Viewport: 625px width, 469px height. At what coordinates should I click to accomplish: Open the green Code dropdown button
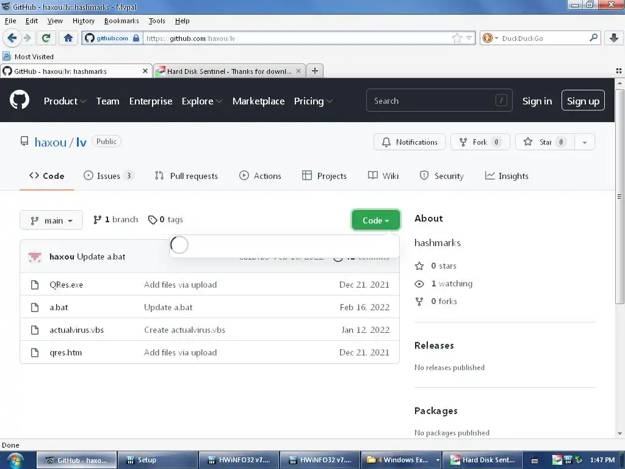pyautogui.click(x=375, y=220)
